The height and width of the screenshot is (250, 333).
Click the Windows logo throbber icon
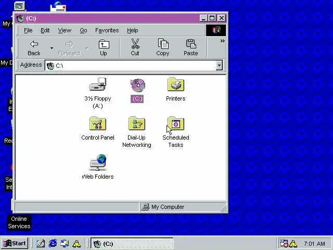pyautogui.click(x=216, y=30)
